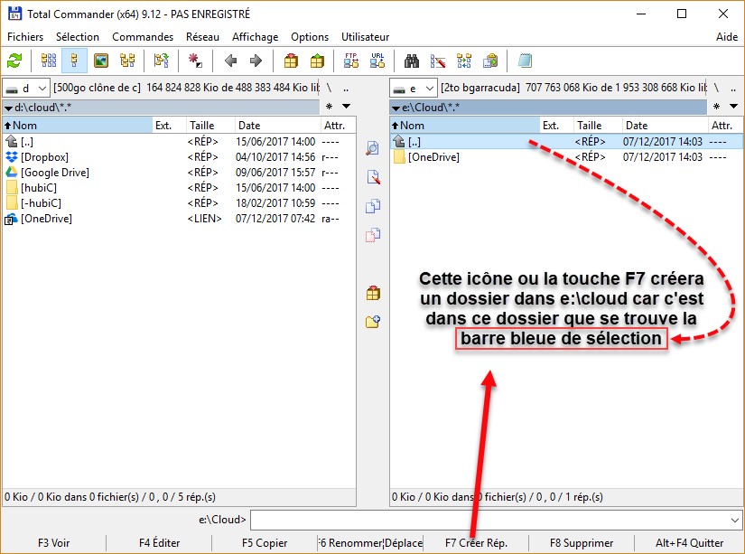745x554 pixels.
Task: Open the Affichage menu
Action: coord(255,37)
